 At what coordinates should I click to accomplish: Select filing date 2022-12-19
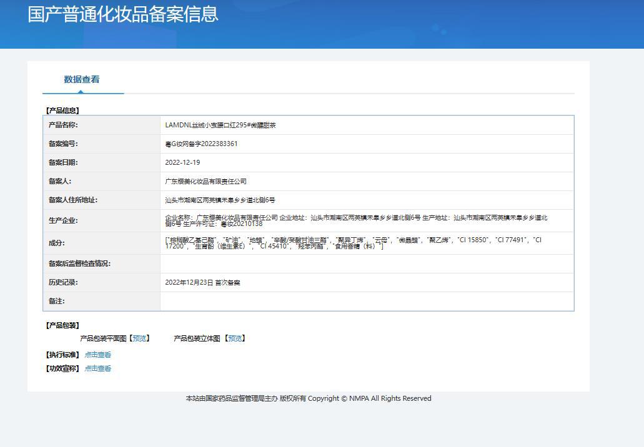click(x=182, y=162)
